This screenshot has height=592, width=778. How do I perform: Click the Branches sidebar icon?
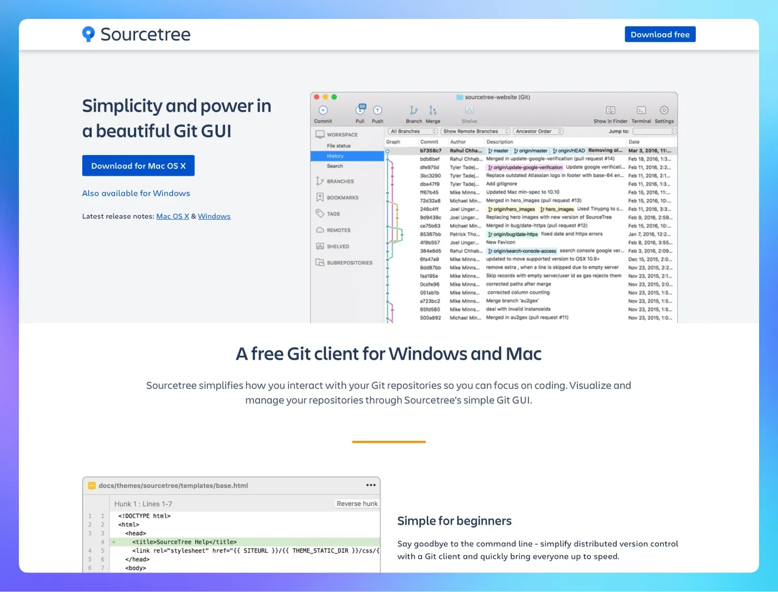coord(320,181)
